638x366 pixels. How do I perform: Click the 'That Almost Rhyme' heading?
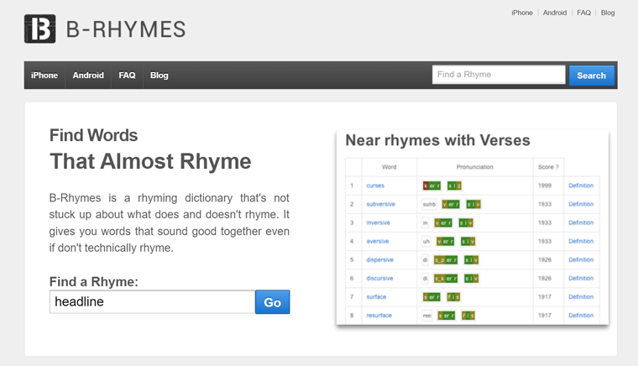pos(150,161)
